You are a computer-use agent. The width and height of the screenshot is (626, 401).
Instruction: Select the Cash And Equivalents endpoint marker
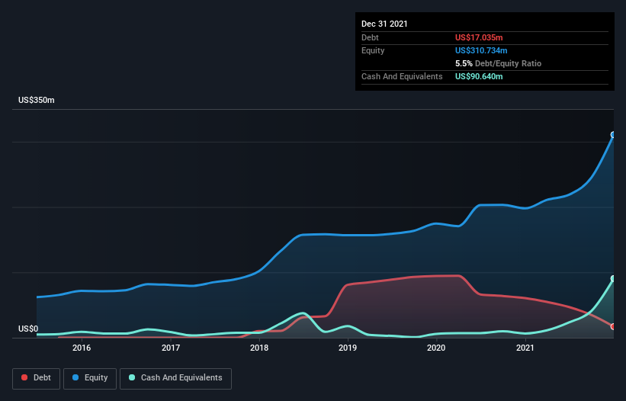(x=613, y=278)
